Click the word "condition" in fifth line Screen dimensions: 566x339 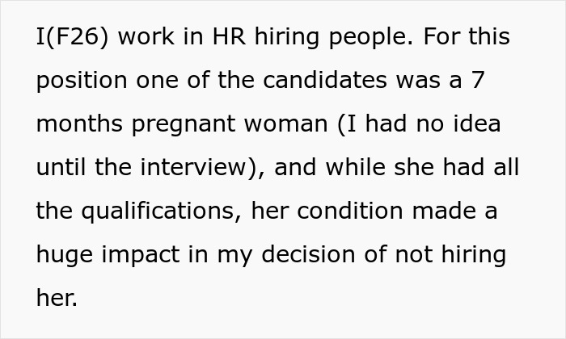[350, 211]
